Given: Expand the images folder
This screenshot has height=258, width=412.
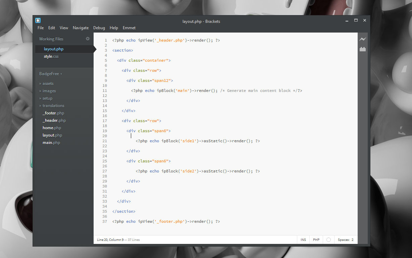Looking at the screenshot, I should tap(49, 91).
